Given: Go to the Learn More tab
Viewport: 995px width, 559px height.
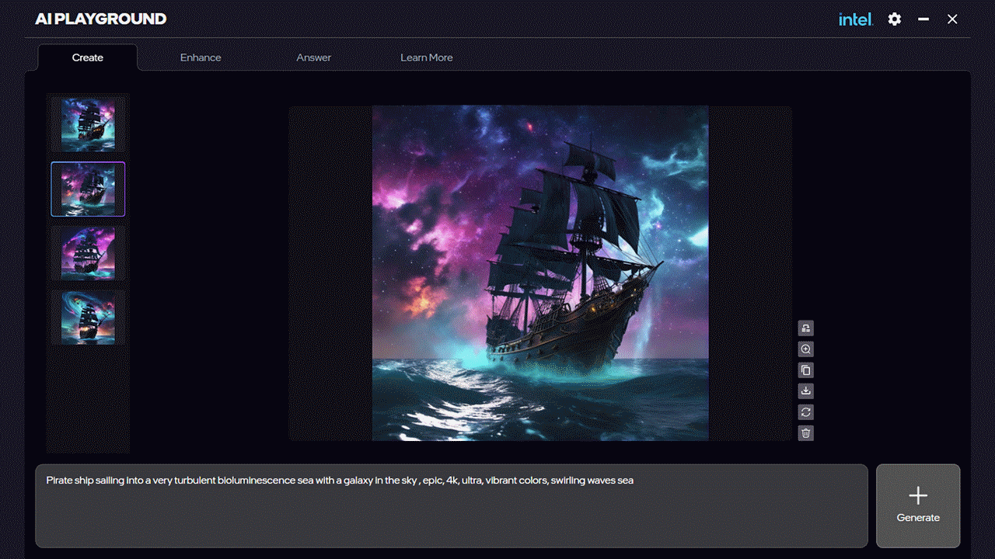Looking at the screenshot, I should pos(427,57).
